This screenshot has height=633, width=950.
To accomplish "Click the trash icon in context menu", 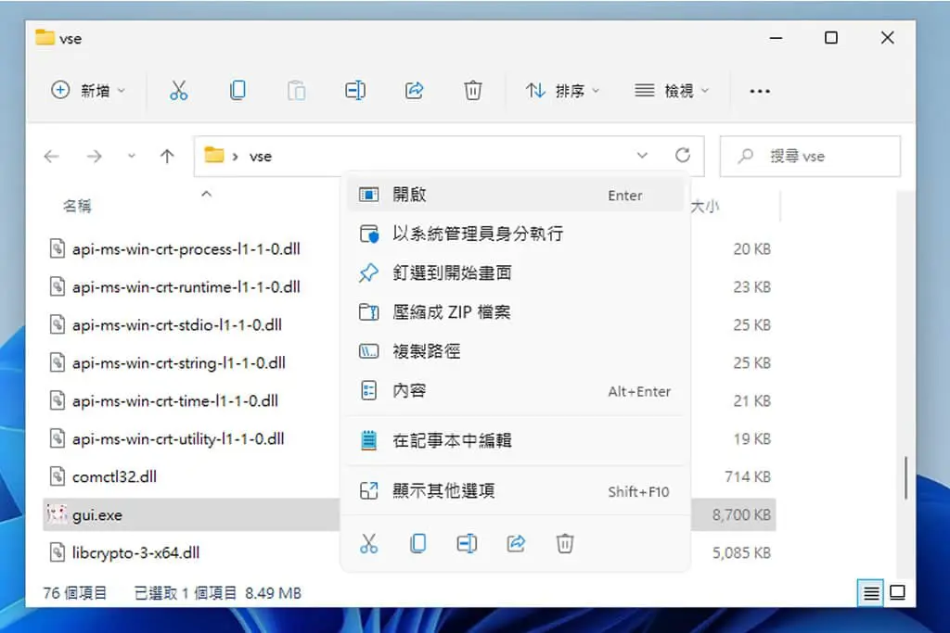I will pos(565,543).
